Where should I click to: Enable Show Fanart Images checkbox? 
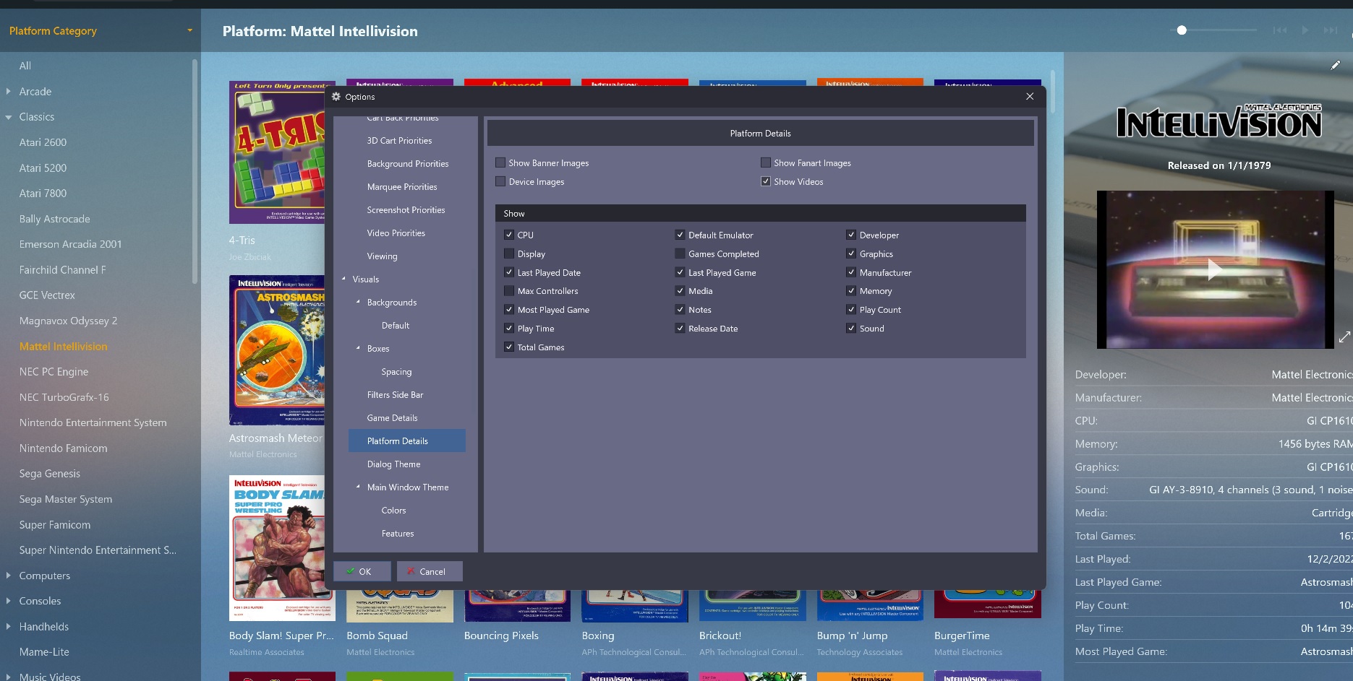pyautogui.click(x=766, y=162)
